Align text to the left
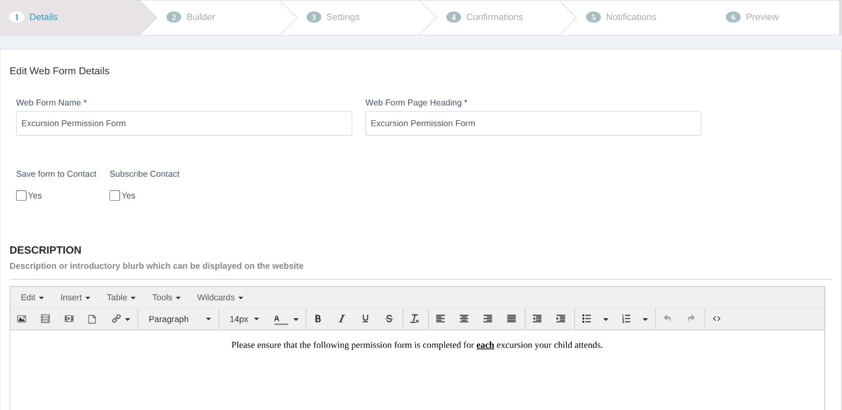Image resolution: width=842 pixels, height=410 pixels. (x=440, y=319)
